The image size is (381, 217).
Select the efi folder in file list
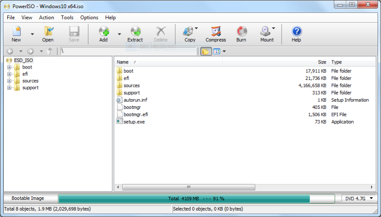(126, 78)
